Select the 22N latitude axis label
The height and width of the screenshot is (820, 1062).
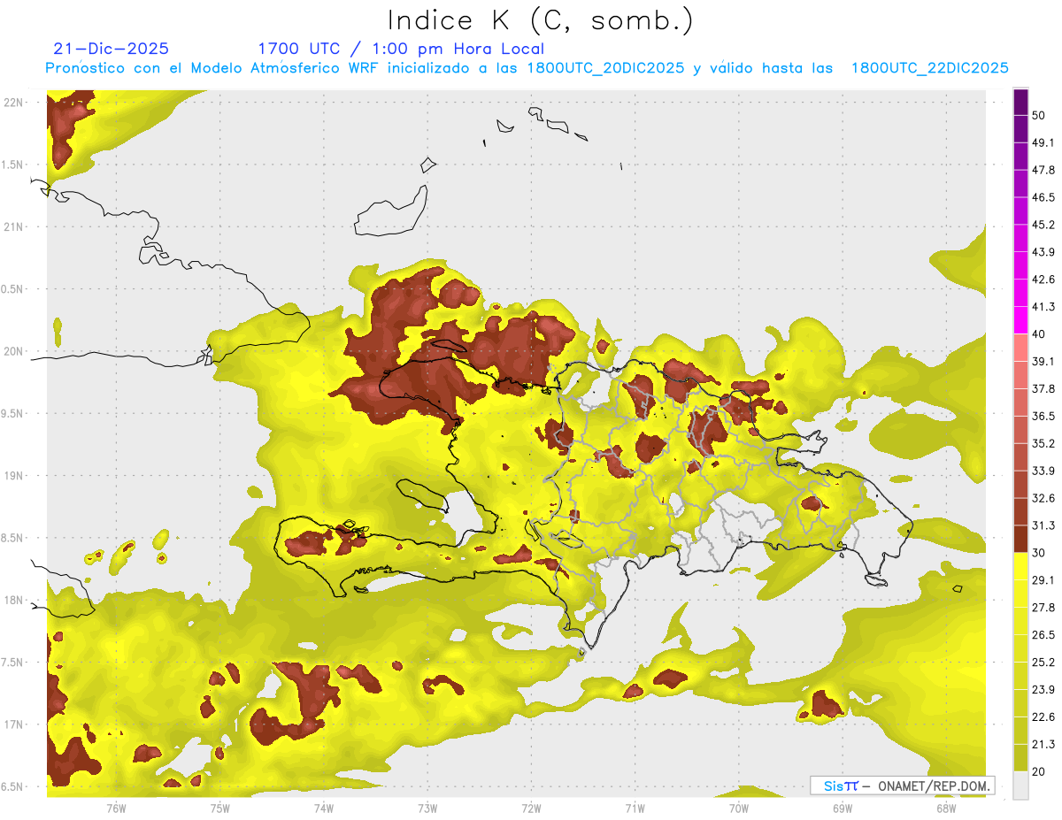coord(13,102)
